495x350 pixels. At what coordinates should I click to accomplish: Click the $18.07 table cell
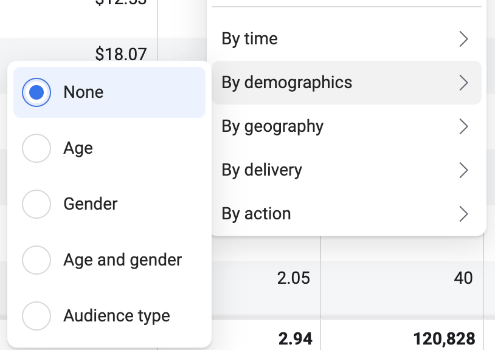click(121, 54)
